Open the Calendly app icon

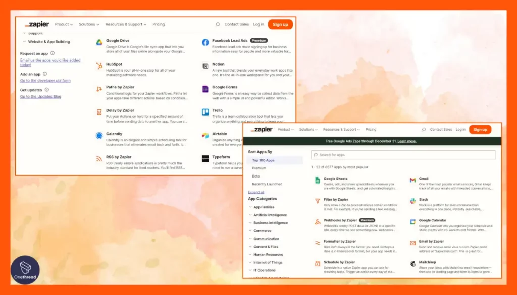point(99,135)
